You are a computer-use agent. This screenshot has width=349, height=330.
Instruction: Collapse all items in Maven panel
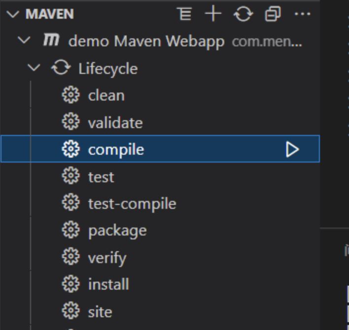click(273, 14)
